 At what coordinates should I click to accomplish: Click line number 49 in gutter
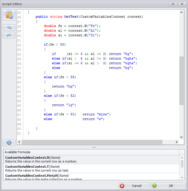[x=19, y=124]
